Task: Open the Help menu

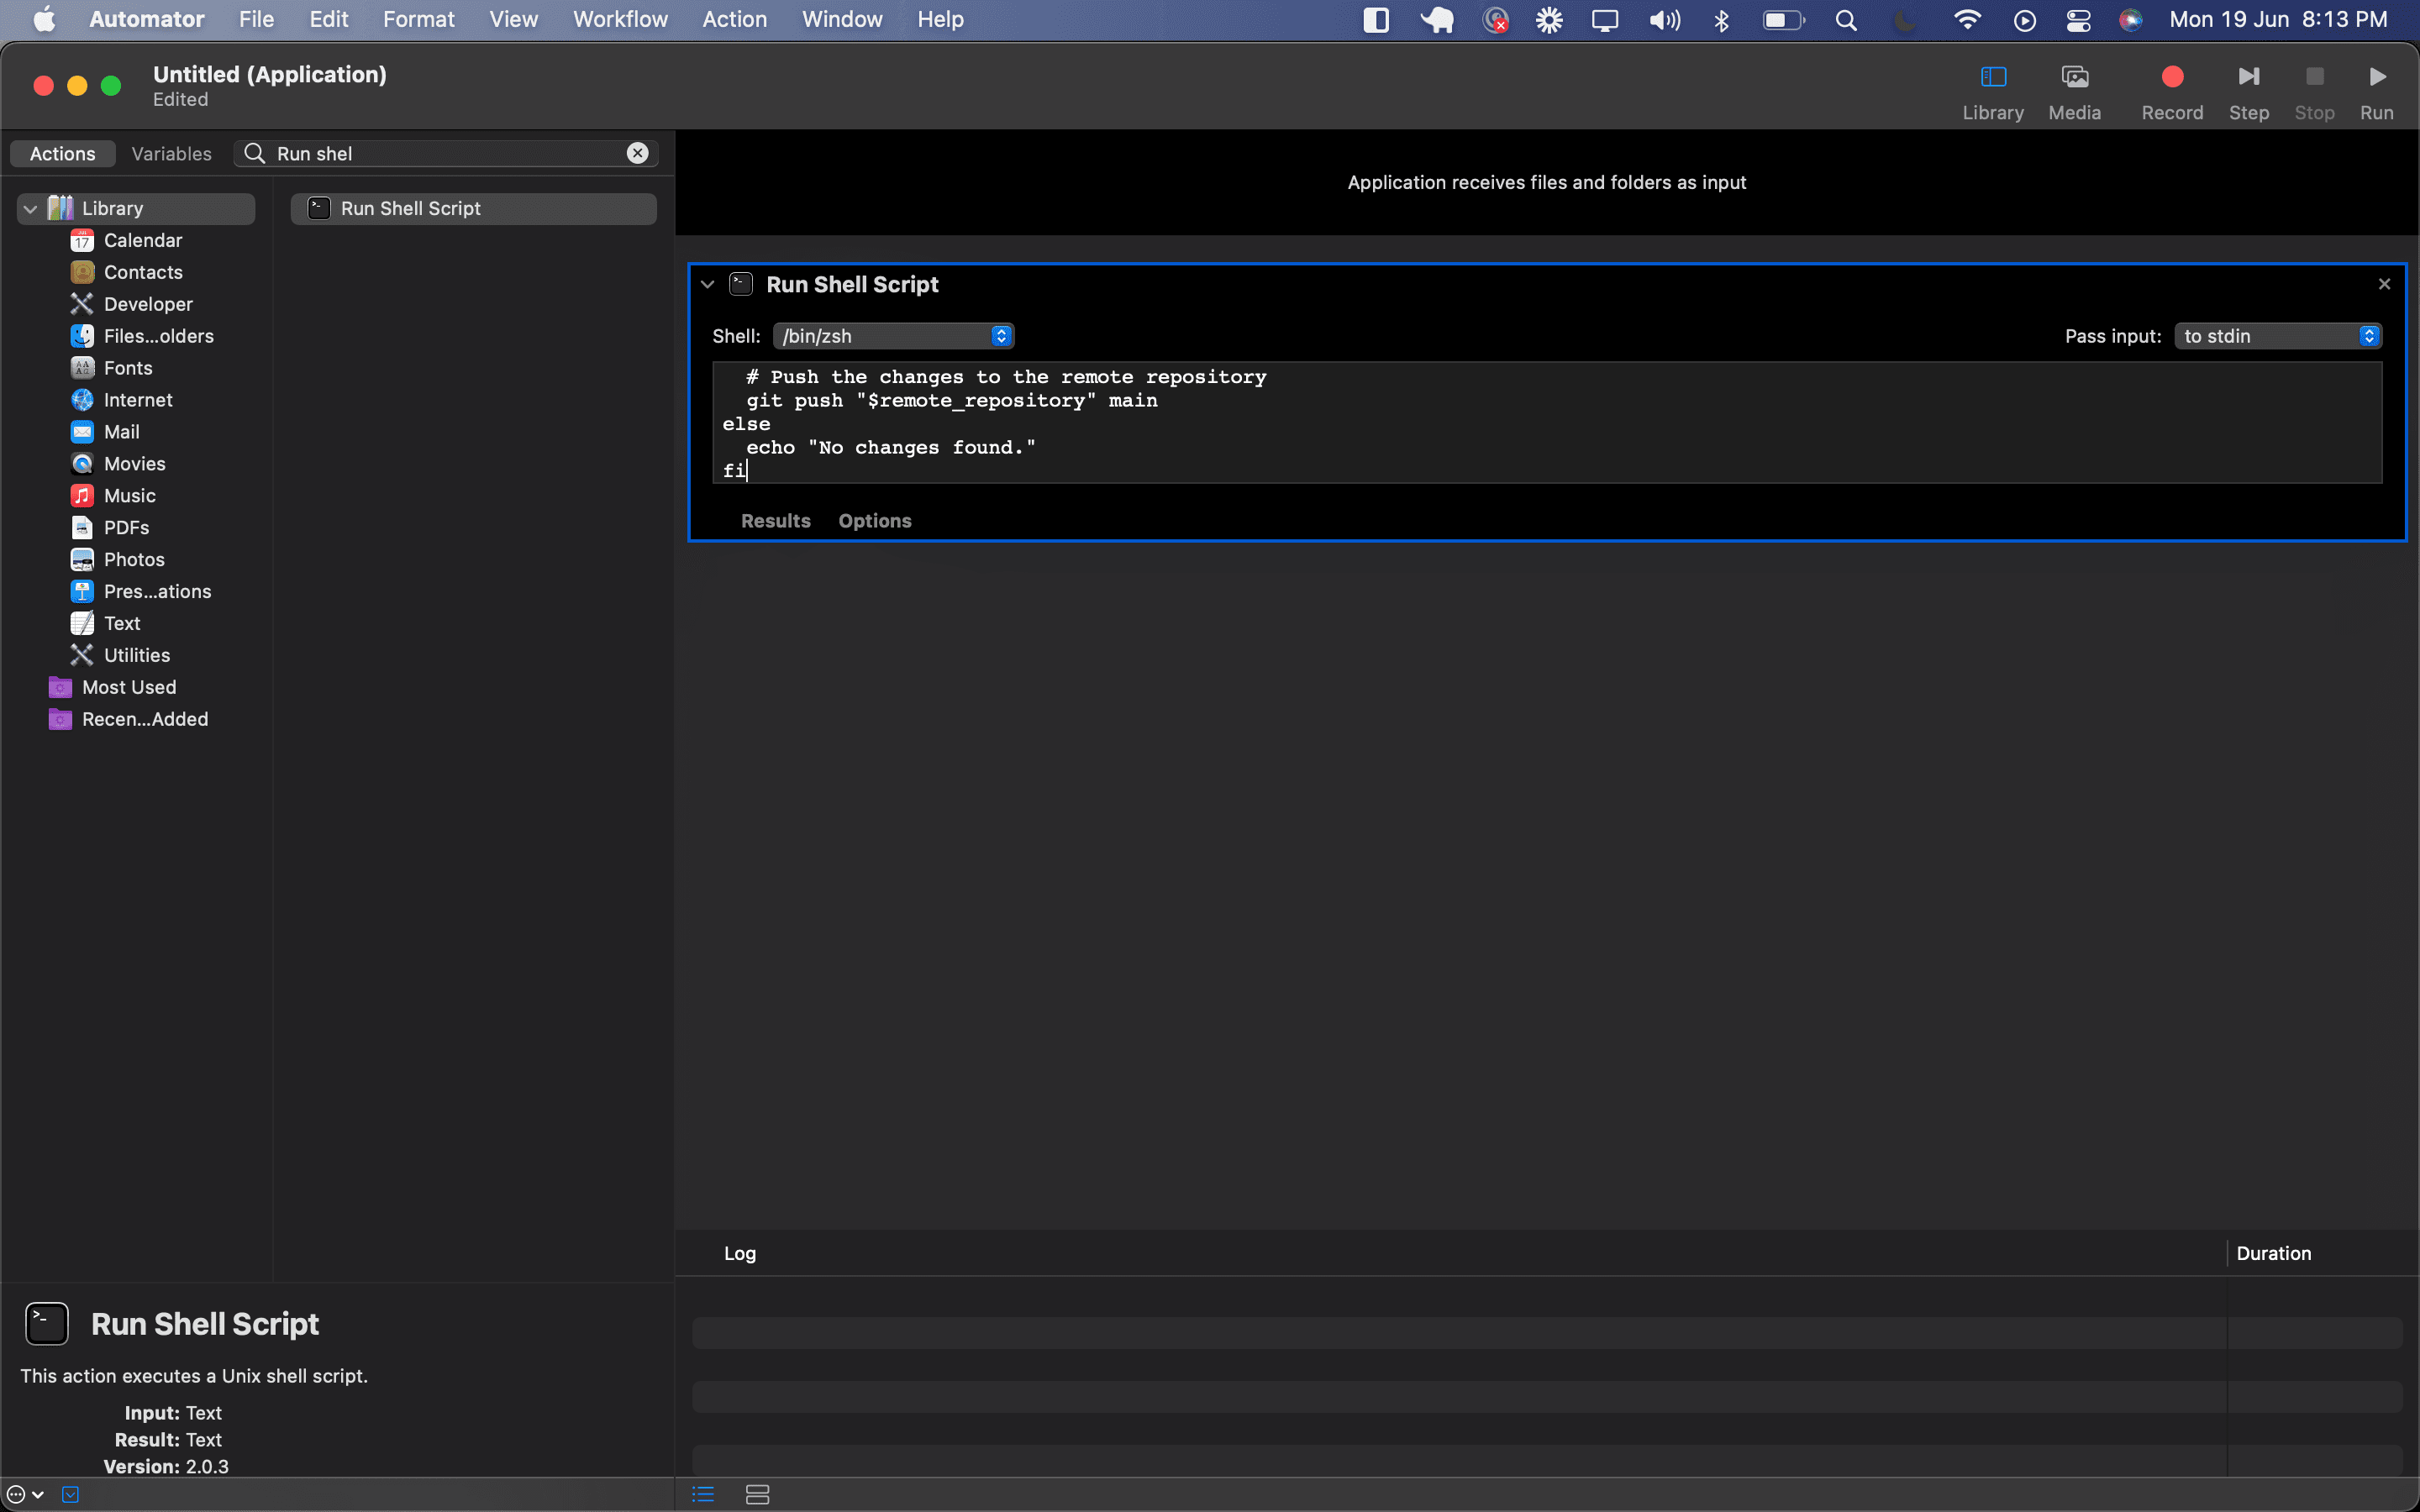Action: coord(940,19)
